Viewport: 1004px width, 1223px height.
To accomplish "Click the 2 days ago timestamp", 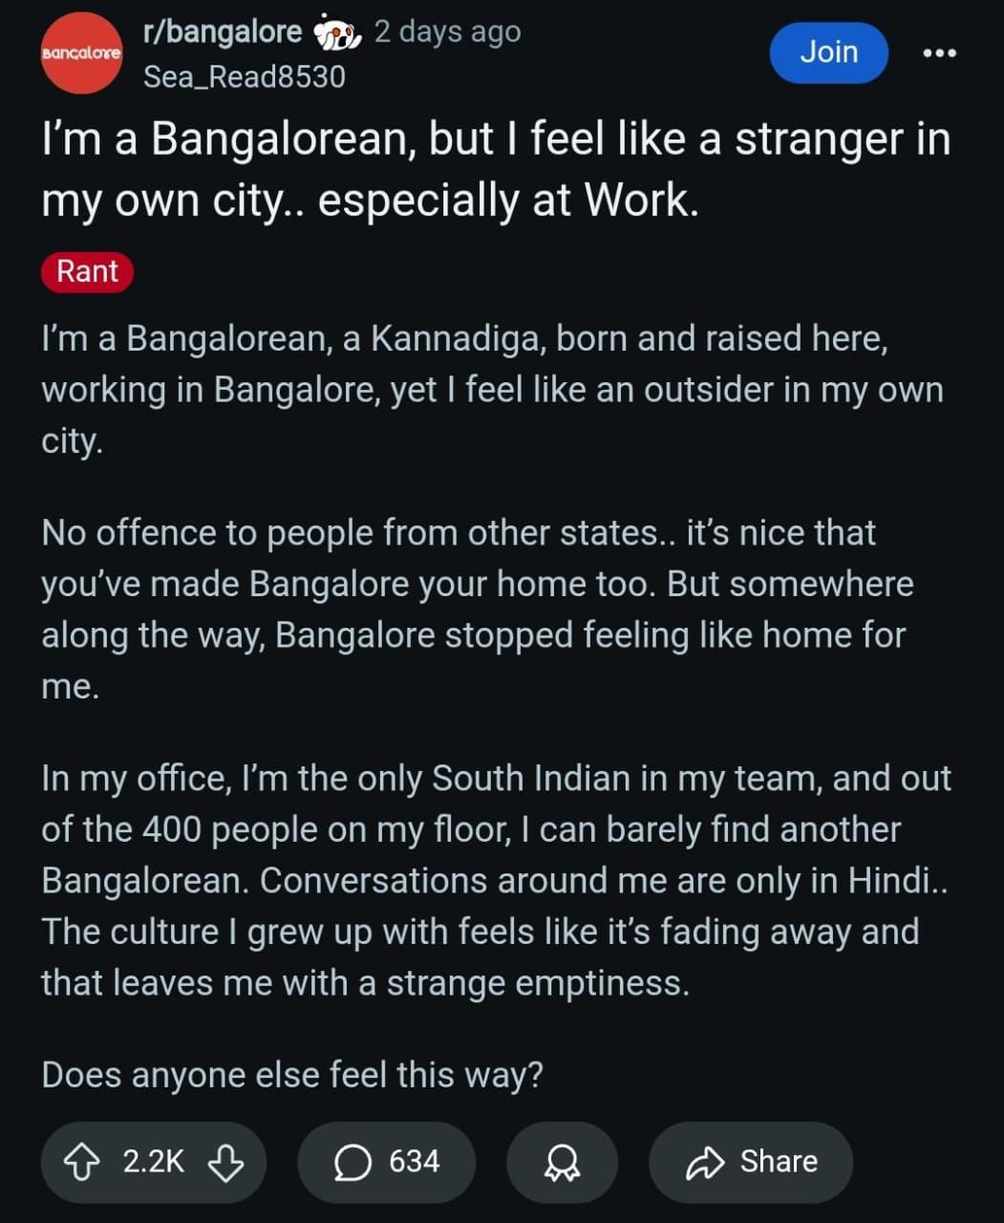I will pos(448,32).
